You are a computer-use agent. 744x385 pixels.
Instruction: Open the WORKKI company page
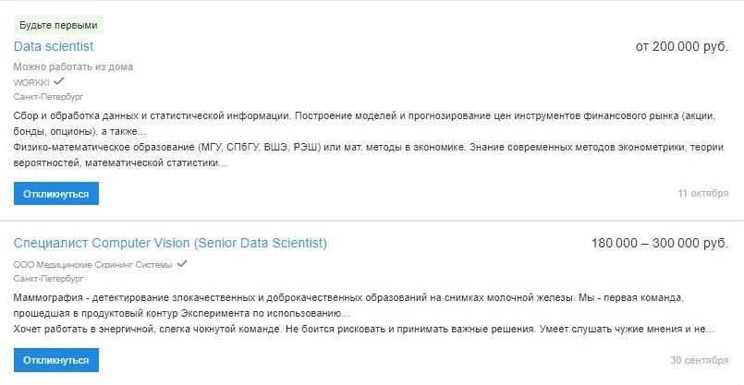click(31, 82)
